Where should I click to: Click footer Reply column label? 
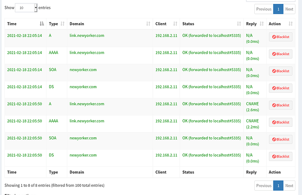click(251, 172)
